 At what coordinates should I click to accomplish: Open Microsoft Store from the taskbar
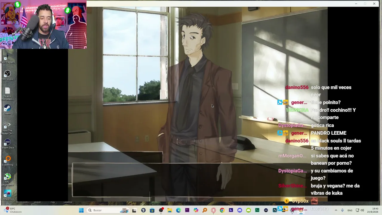click(152, 210)
